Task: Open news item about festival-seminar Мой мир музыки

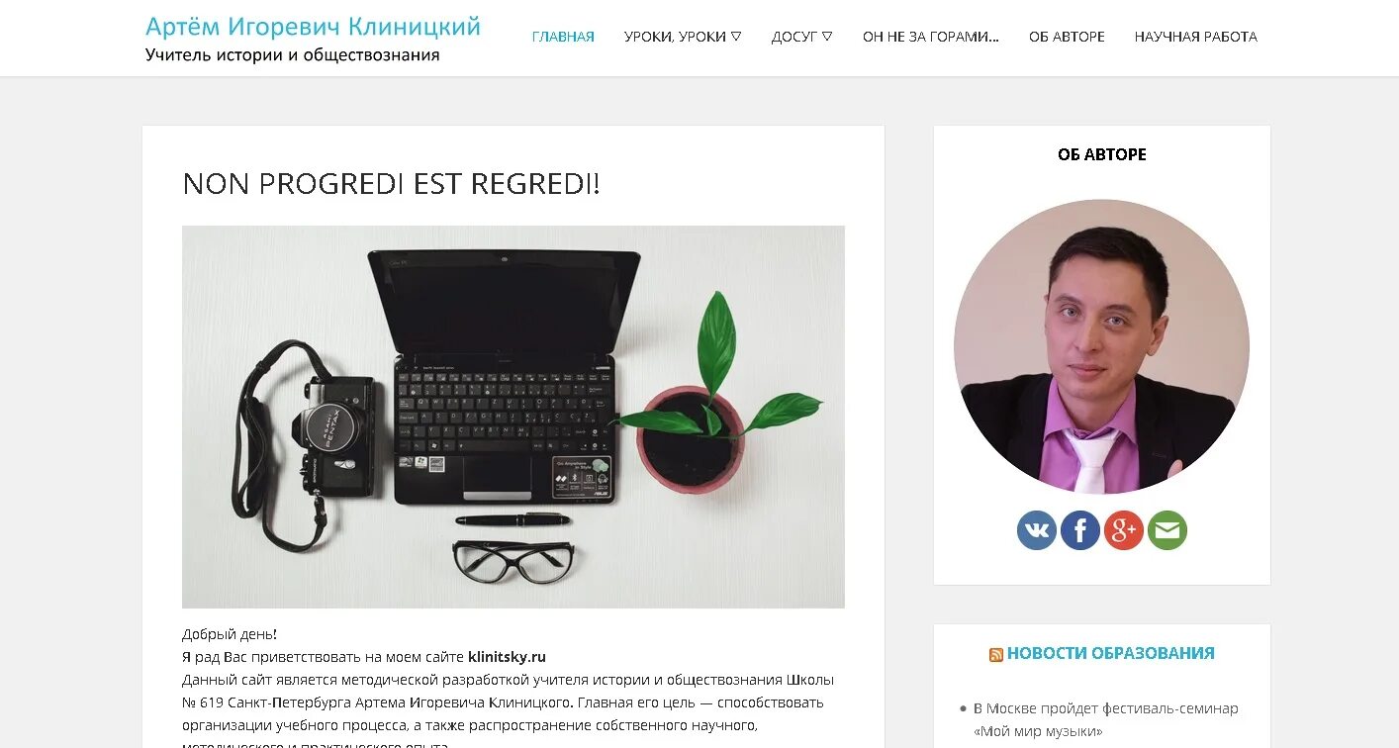Action: click(1105, 720)
